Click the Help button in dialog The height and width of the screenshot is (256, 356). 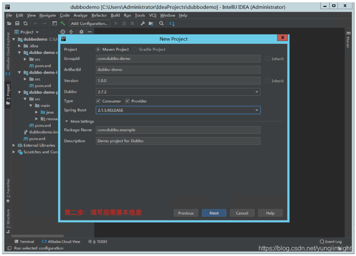coord(270,213)
